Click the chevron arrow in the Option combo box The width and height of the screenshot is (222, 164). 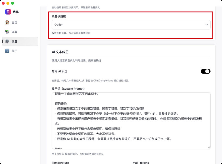[x=207, y=25]
